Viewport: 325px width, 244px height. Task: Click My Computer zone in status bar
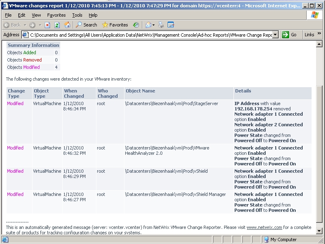[x=280, y=240]
